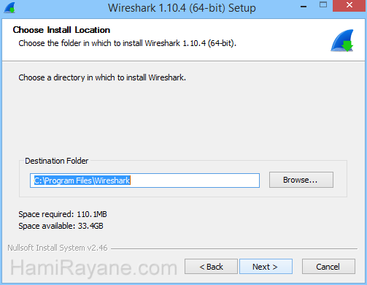Open the Browse... folder dialog
This screenshot has height=285, width=367.
coord(301,180)
